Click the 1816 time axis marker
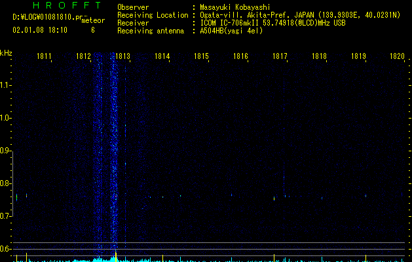 [x=240, y=56]
